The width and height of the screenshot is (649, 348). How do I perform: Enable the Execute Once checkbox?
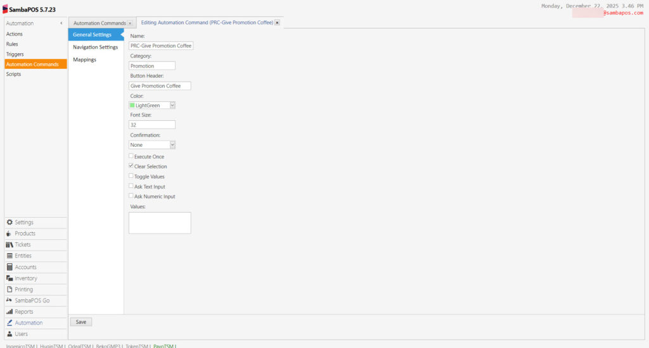131,156
